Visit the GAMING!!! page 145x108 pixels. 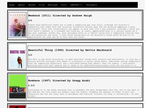[76, 5]
